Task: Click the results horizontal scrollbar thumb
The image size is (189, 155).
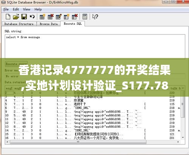Action: (78, 142)
